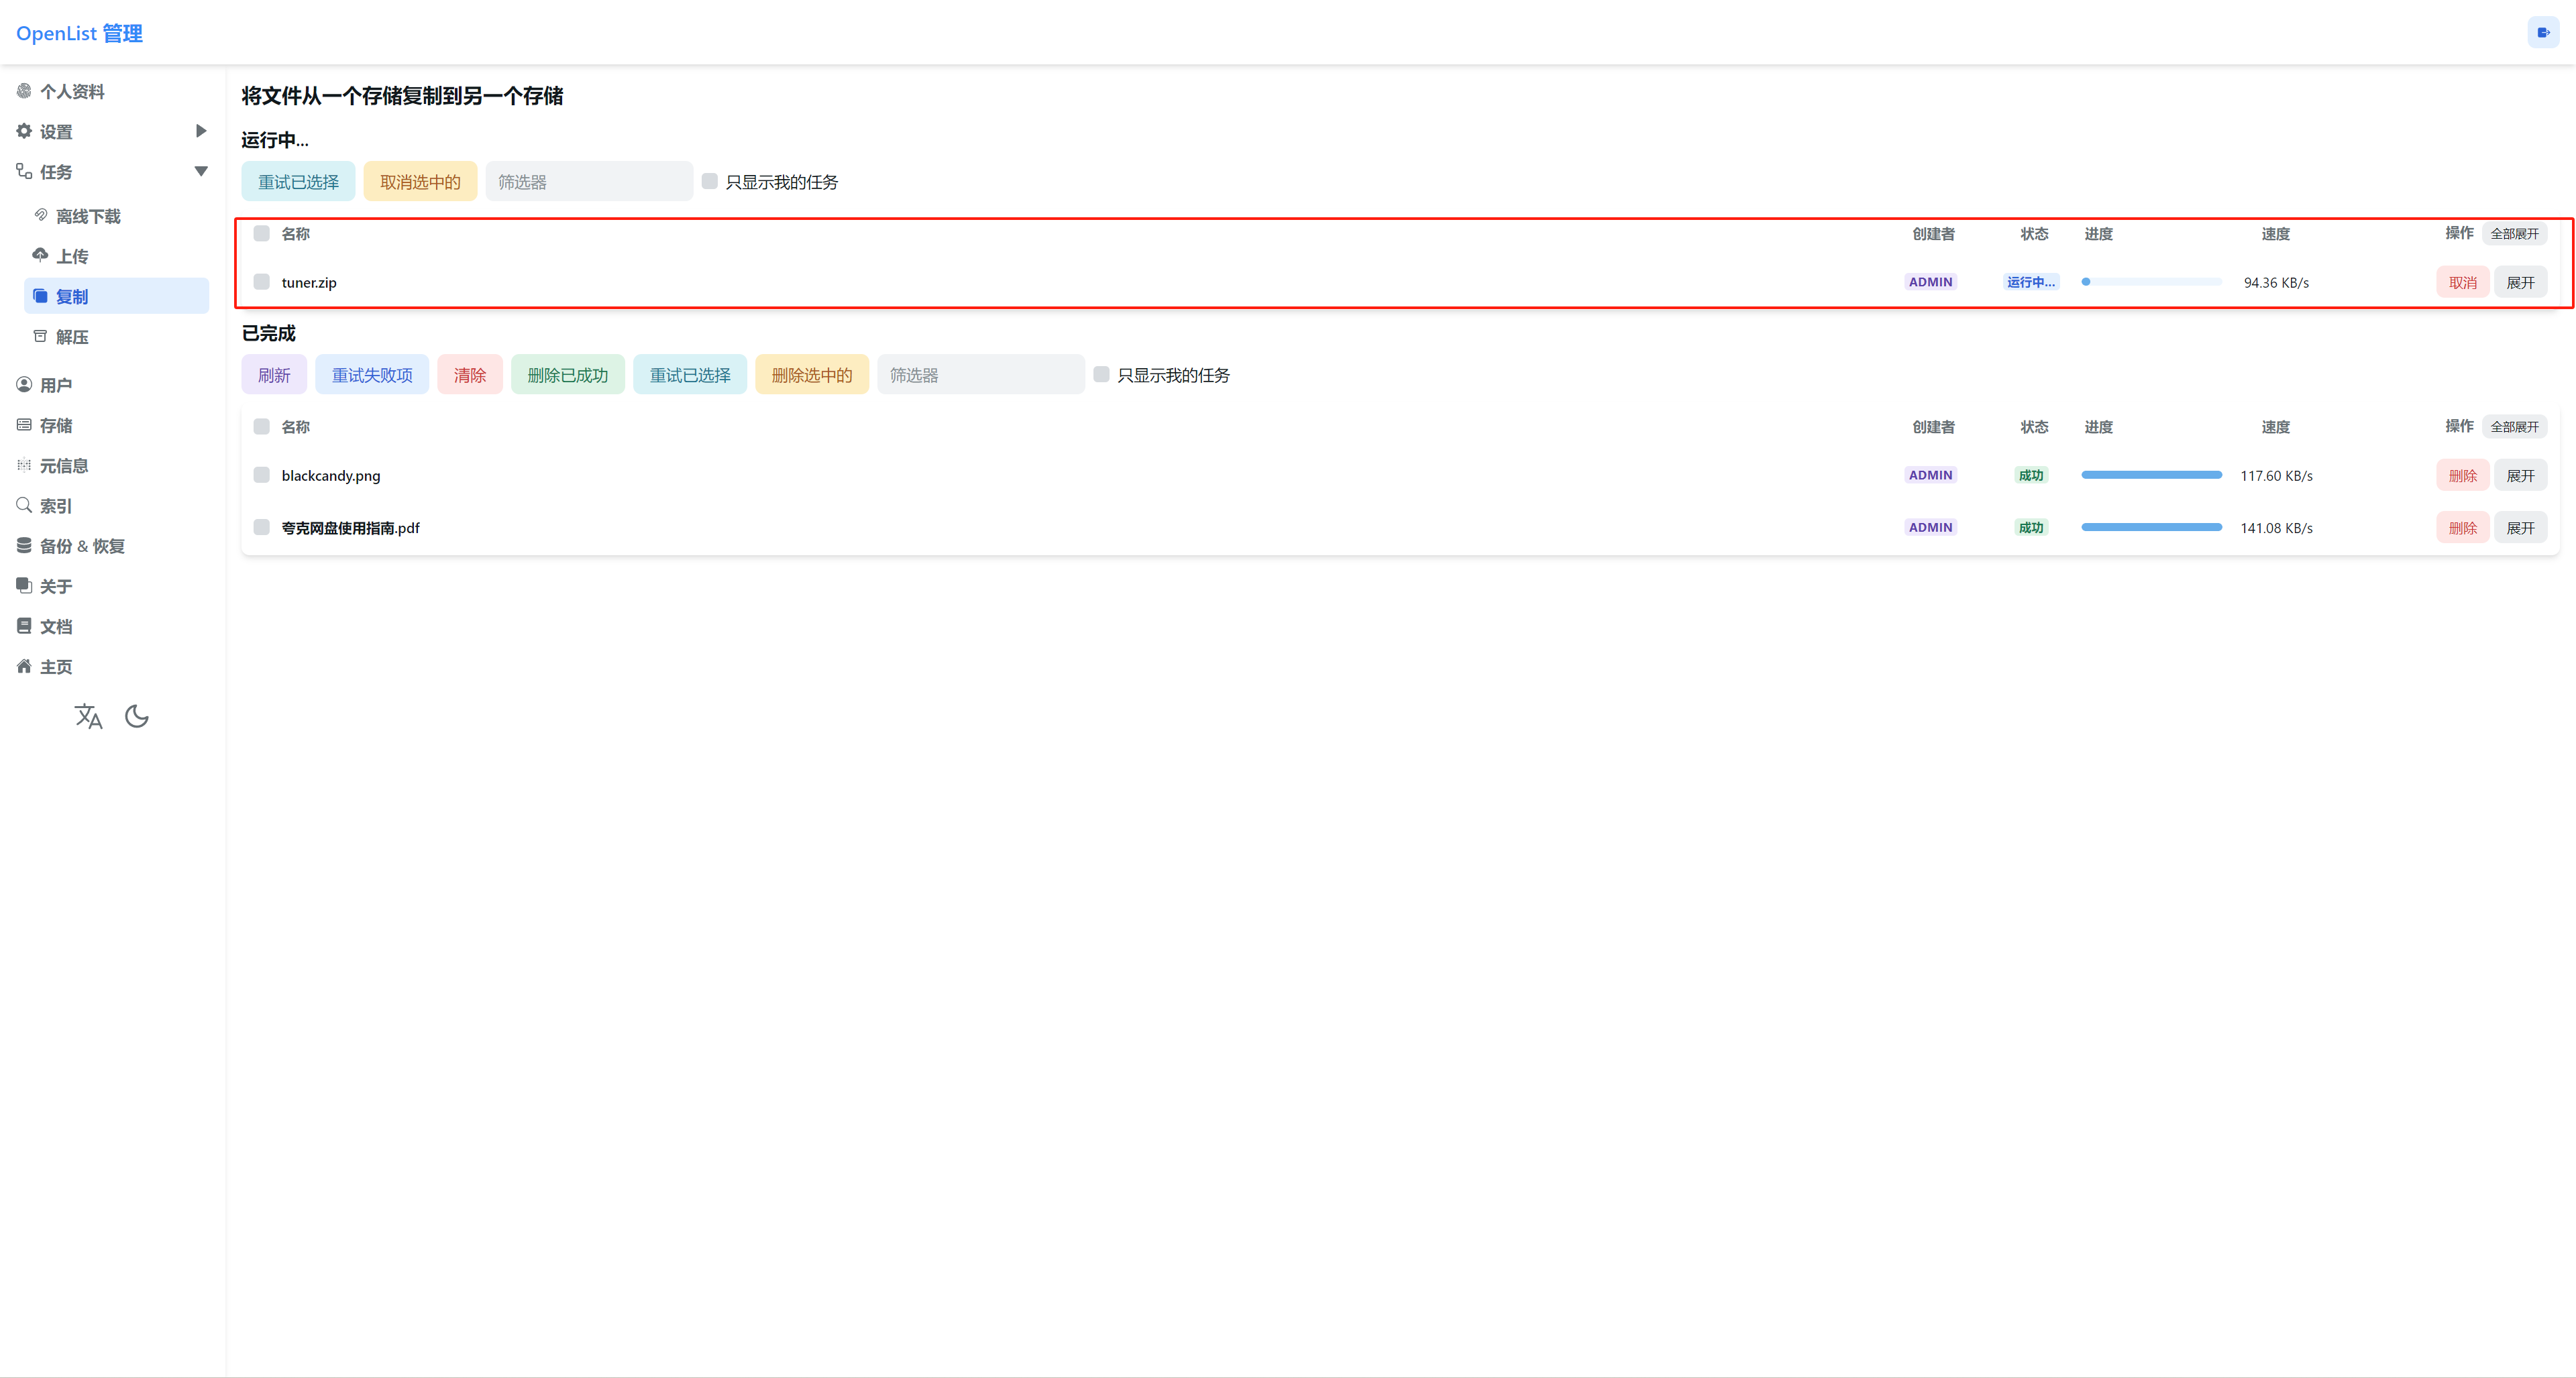The image size is (2576, 1378).
Task: Click the logout icon at top right
Action: [x=2543, y=32]
